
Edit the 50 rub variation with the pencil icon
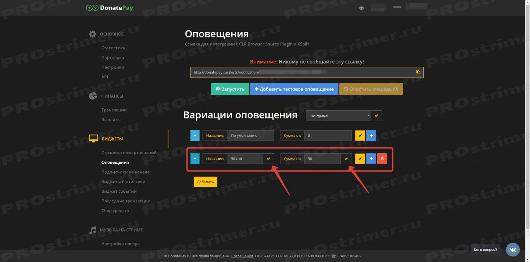360,159
